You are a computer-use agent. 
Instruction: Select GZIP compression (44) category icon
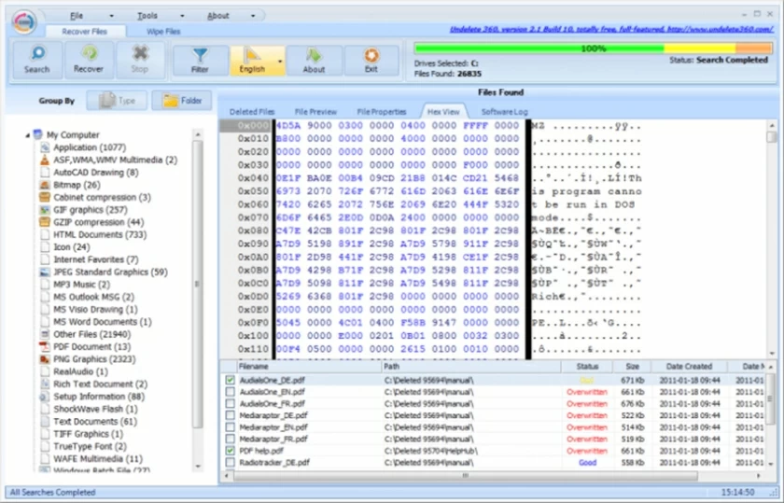(x=45, y=222)
